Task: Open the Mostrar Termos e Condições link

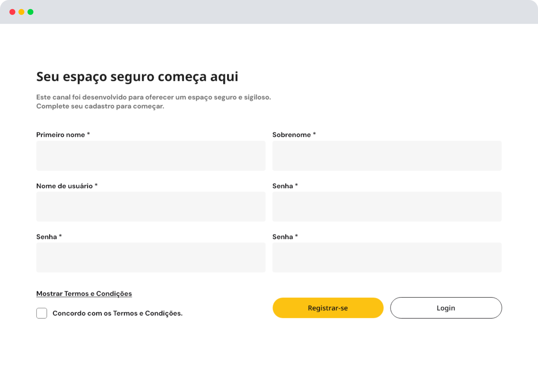Action: (84, 294)
